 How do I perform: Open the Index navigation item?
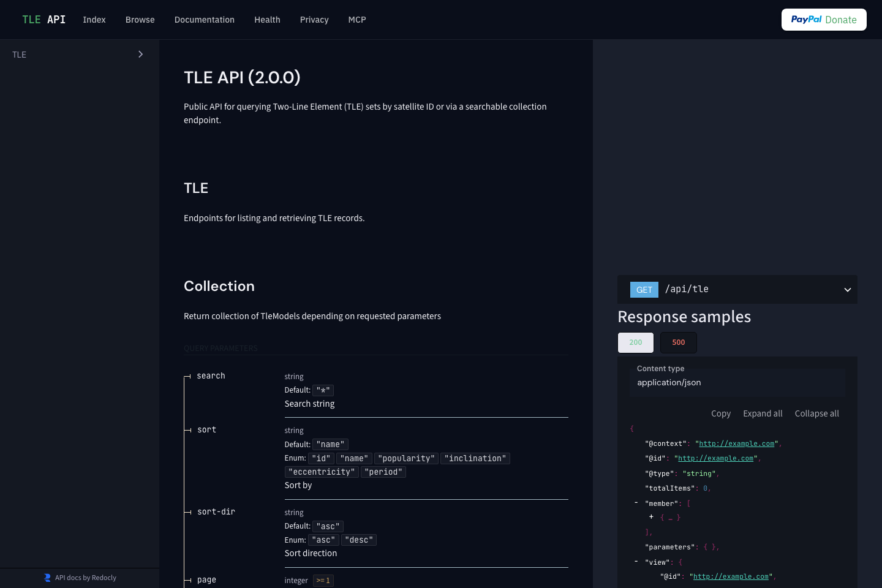tap(94, 20)
